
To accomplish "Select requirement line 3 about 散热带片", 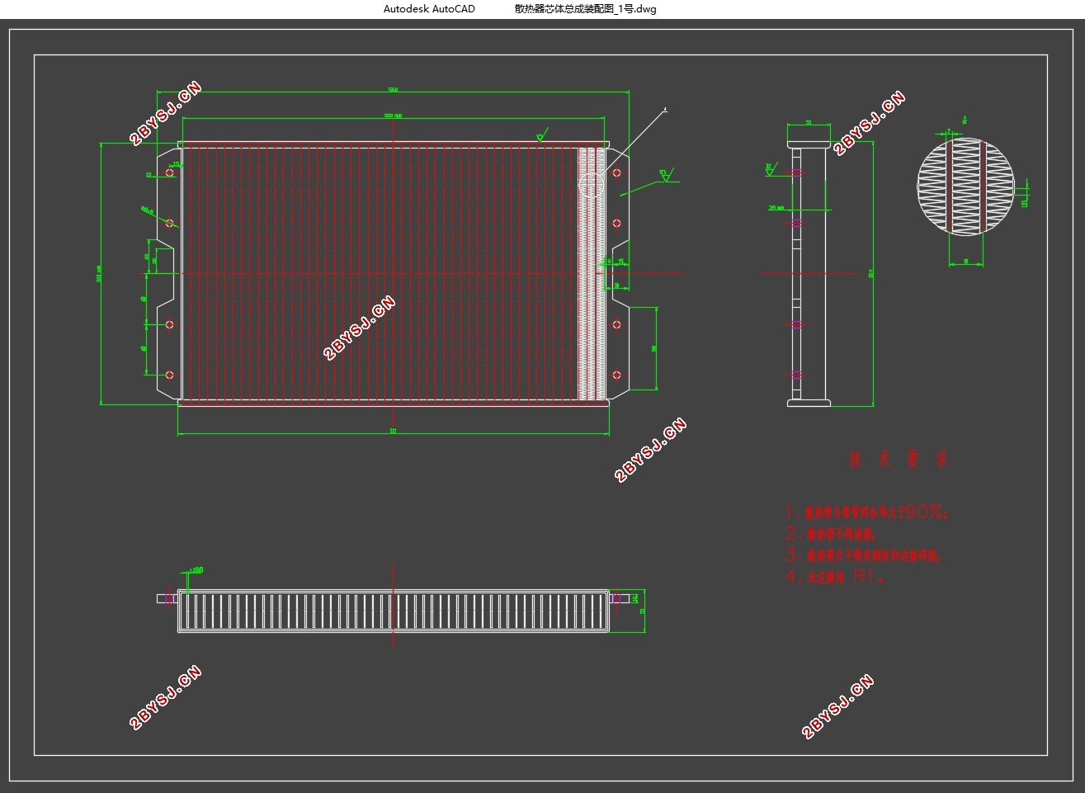I will coord(862,555).
